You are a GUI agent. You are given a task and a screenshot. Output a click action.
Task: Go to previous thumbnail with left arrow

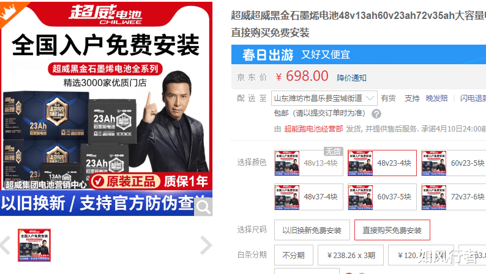[6, 245]
